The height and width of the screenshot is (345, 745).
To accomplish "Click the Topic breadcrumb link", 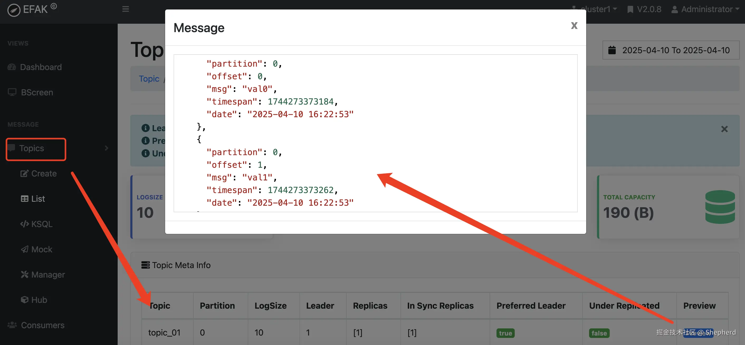I will pyautogui.click(x=149, y=78).
